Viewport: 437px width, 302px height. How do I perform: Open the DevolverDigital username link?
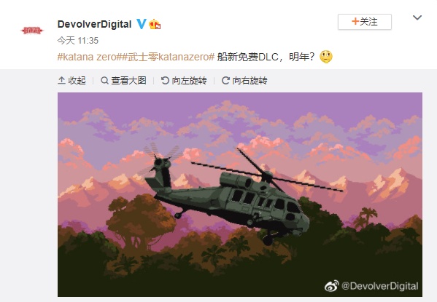point(95,24)
